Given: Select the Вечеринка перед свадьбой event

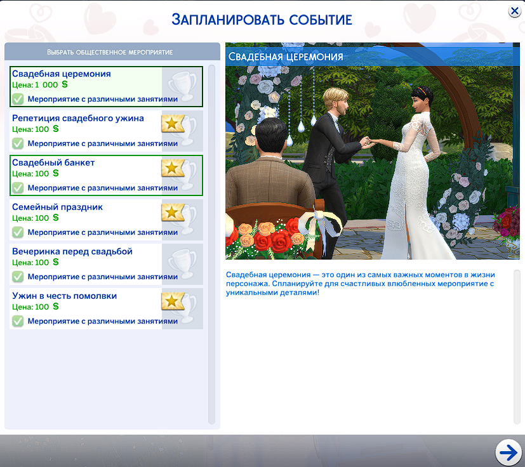Looking at the screenshot, I should [106, 265].
